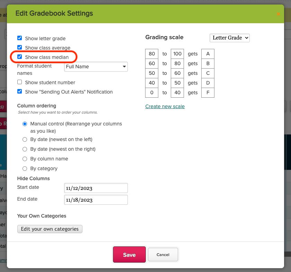The image size is (291, 272).
Task: Click the Start date field
Action: 96,188
